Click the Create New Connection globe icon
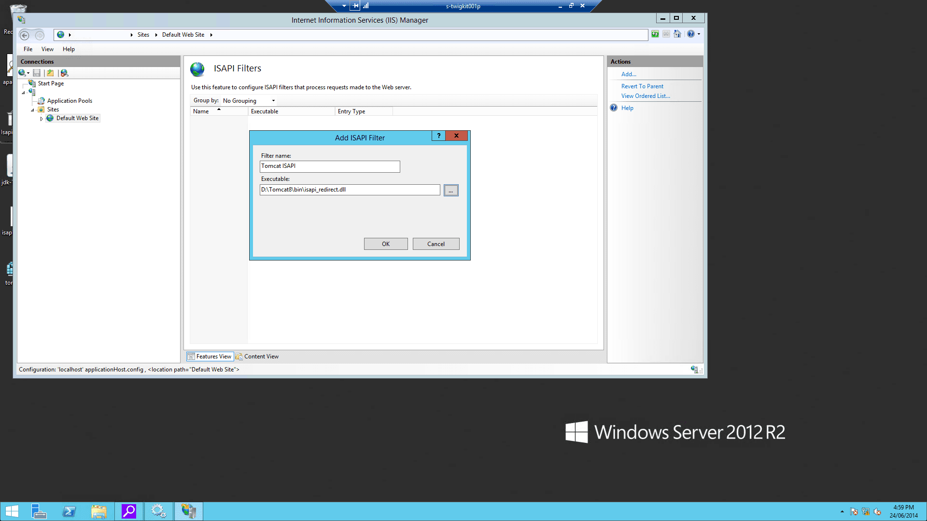Image resolution: width=927 pixels, height=521 pixels. tap(22, 73)
